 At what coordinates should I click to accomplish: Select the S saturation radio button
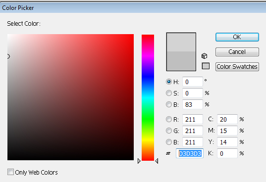pyautogui.click(x=169, y=93)
